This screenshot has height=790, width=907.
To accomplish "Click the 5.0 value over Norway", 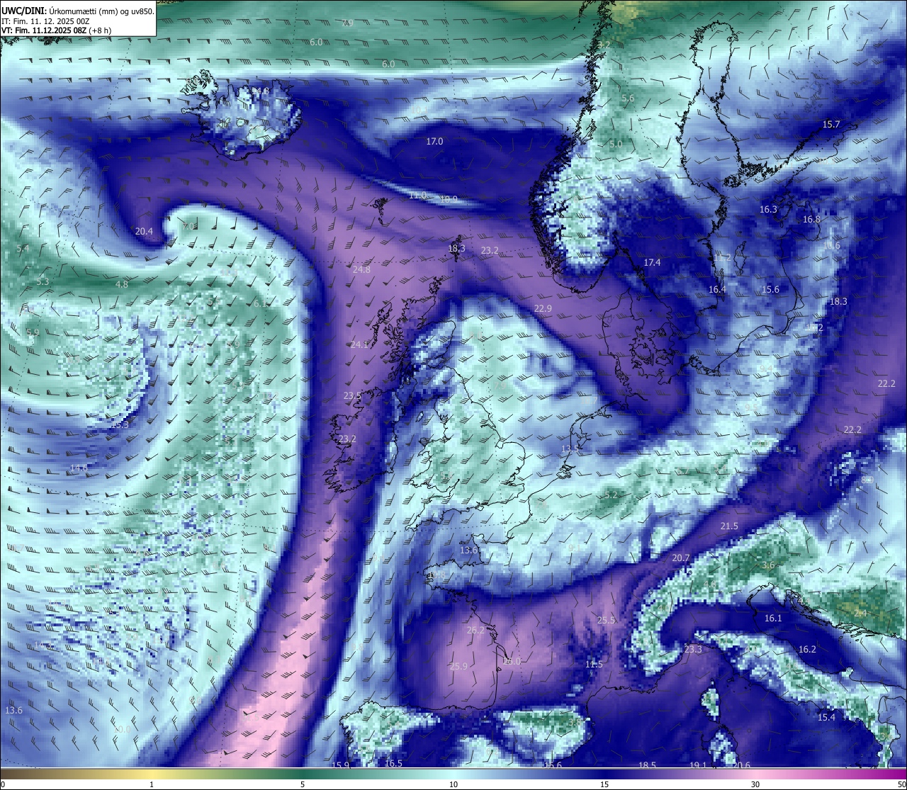I will (616, 144).
